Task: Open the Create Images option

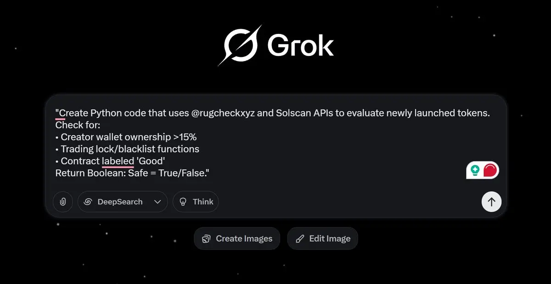Action: 237,239
